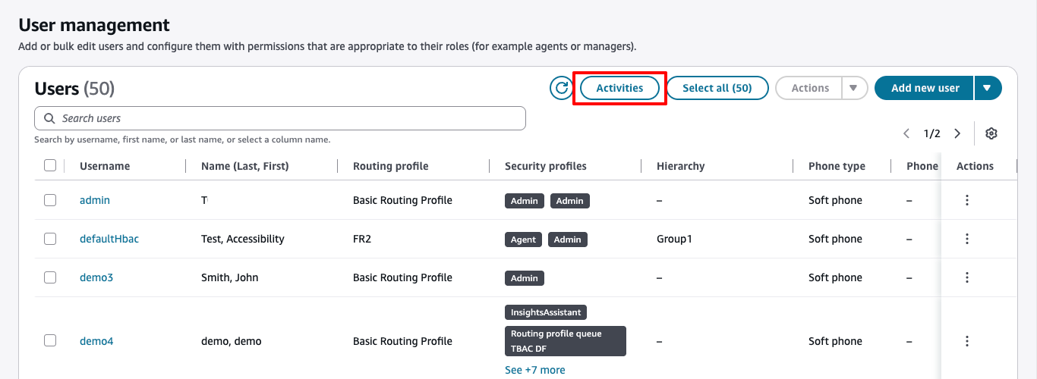Open actions menu for demo3 row
The width and height of the screenshot is (1037, 379).
coord(967,277)
